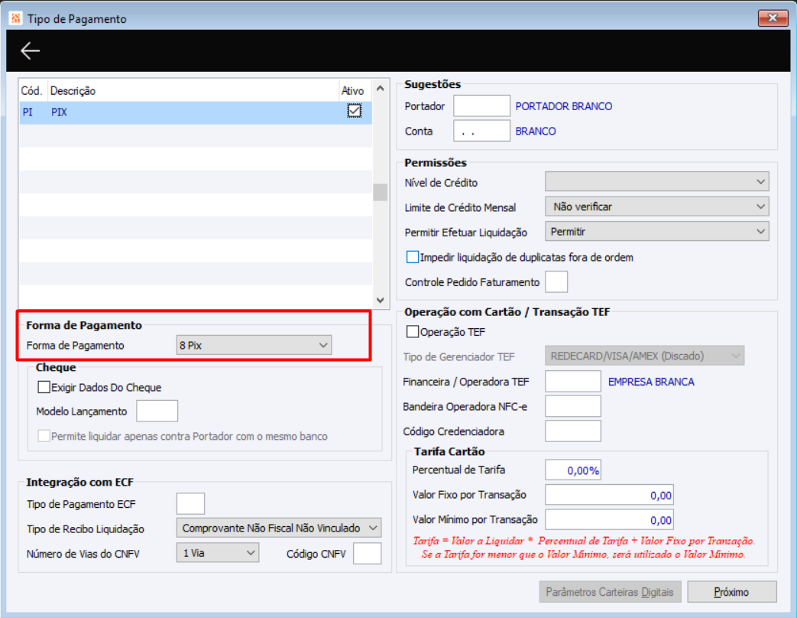Screen dimensions: 797x618
Task: Click the EMPRESA BRANCA text
Action: pos(651,382)
